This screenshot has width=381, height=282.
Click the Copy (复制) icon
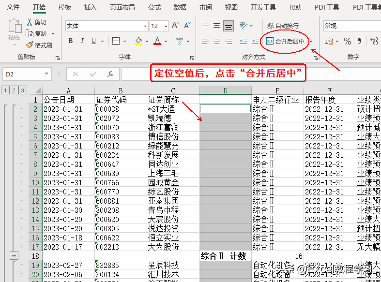[x=30, y=33]
